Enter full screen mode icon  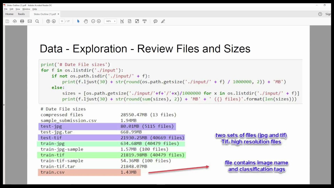[x=137, y=21]
